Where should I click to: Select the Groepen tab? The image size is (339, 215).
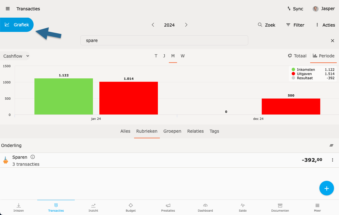point(172,131)
